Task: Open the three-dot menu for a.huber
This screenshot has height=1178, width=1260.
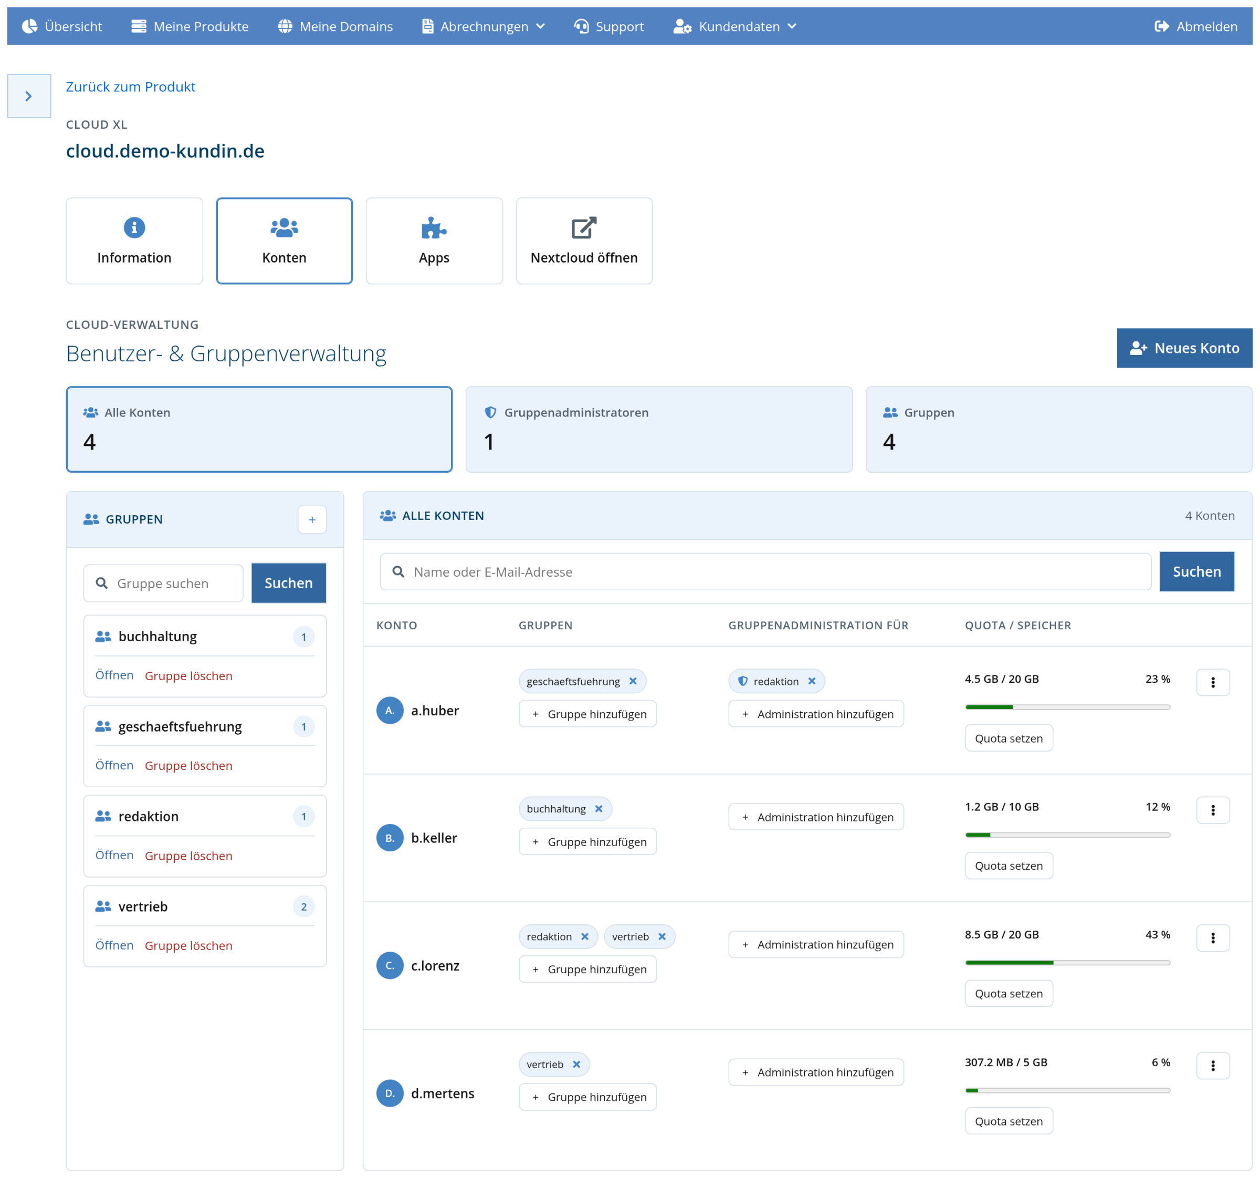Action: coord(1212,682)
